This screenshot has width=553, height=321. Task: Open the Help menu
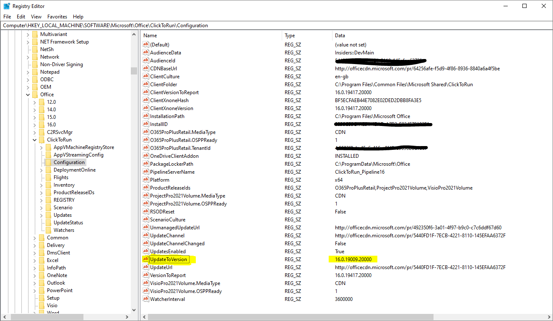point(78,17)
